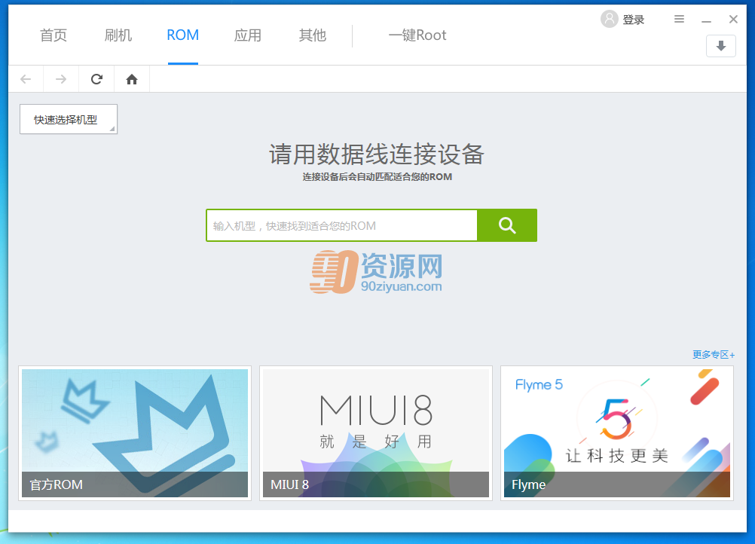Open the 一键Root tab

(417, 35)
